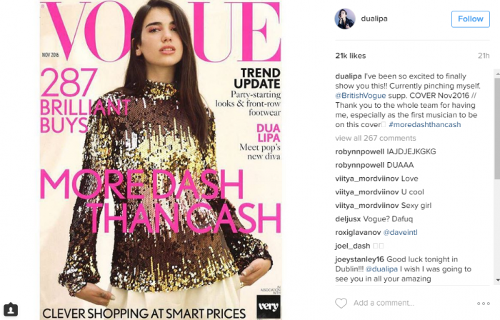This screenshot has height=320, width=500.
Task: Click the #moredashthancash hashtag
Action: point(425,124)
